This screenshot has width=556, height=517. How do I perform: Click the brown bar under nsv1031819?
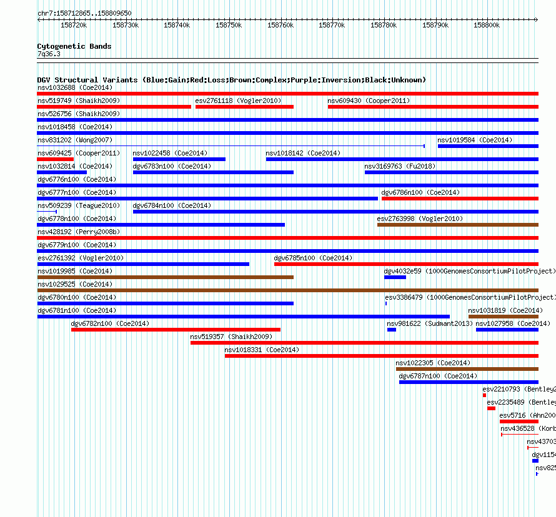point(504,317)
